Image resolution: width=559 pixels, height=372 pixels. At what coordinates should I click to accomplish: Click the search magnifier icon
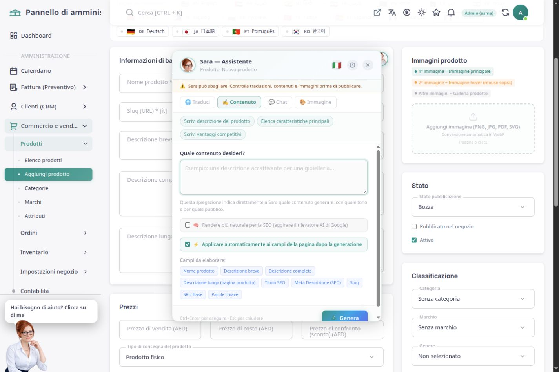130,13
